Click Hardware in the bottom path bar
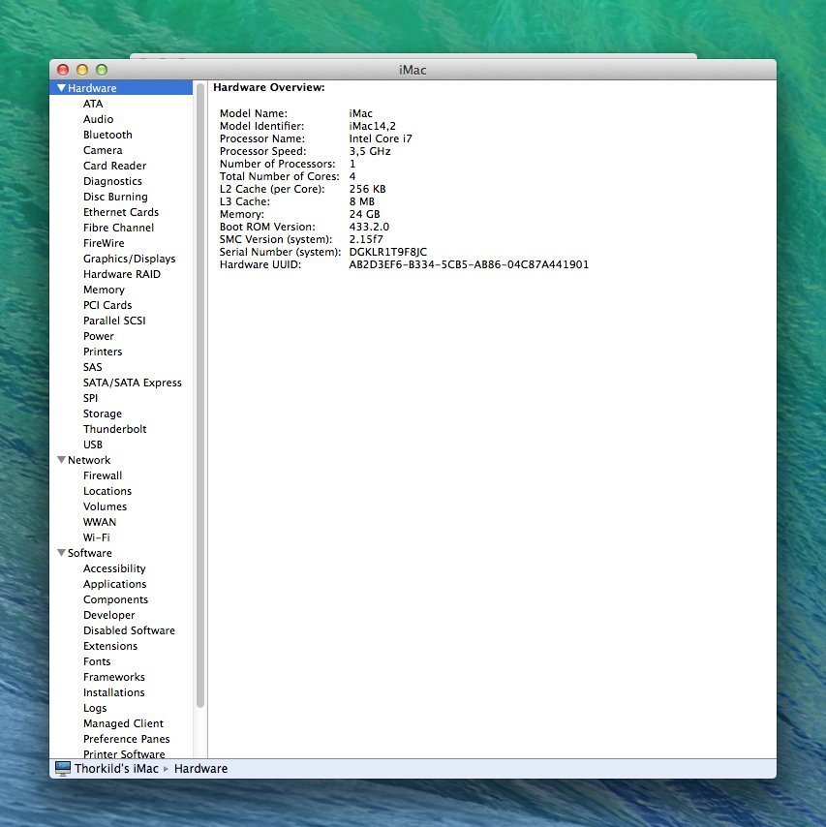This screenshot has height=827, width=826. [201, 769]
